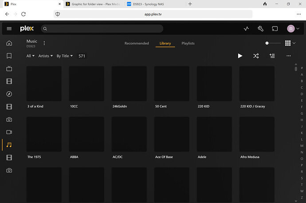This screenshot has width=306, height=203.
Task: Expand the All filter dropdown
Action: 31,56
